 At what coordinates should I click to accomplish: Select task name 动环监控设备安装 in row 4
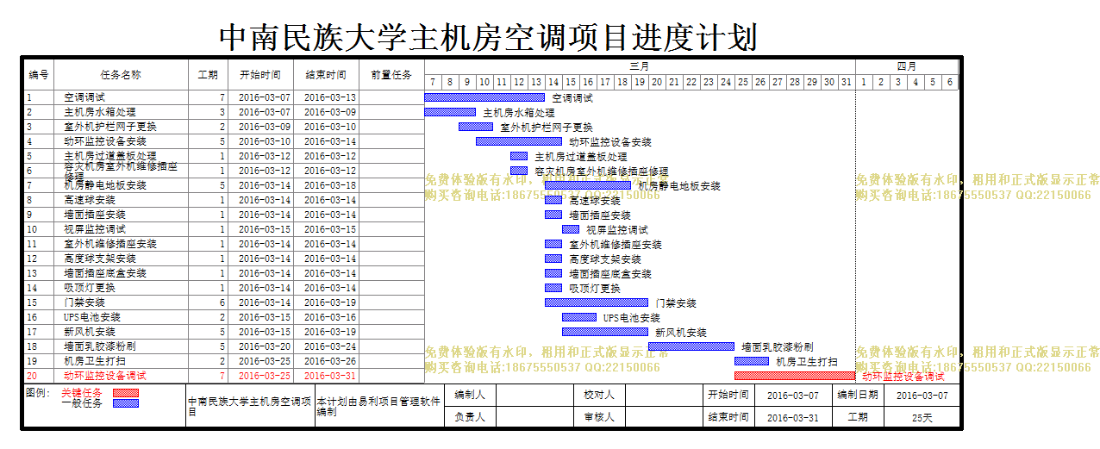[105, 141]
